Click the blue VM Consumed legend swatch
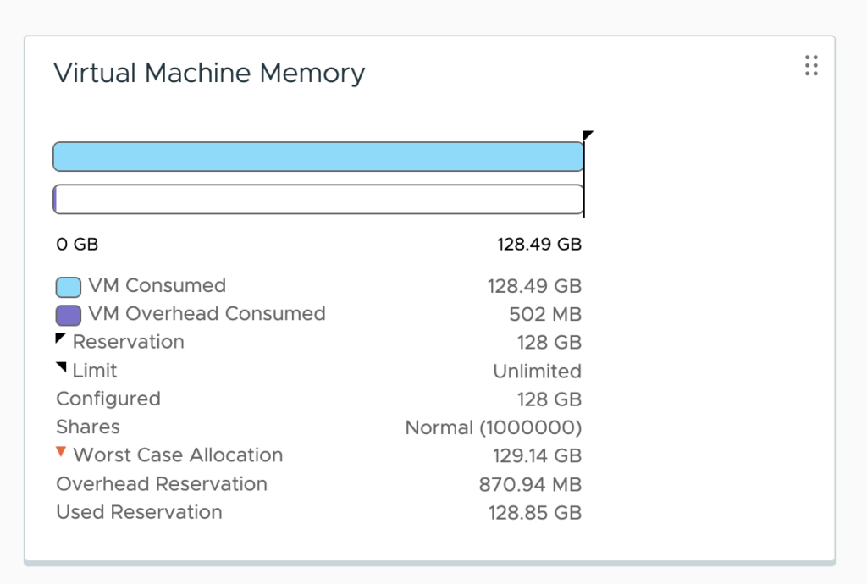867x584 pixels. tap(68, 286)
